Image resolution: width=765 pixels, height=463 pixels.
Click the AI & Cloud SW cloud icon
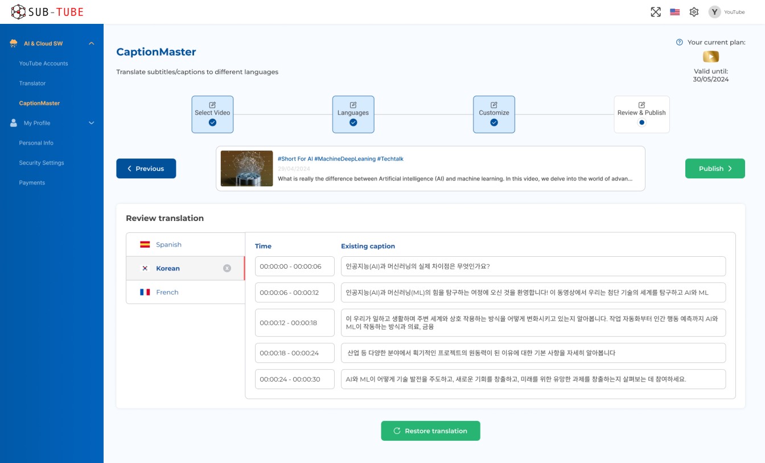tap(14, 43)
